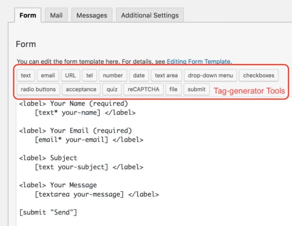The image size is (292, 226).
Task: Select the Additional Settings tab
Action: (150, 16)
